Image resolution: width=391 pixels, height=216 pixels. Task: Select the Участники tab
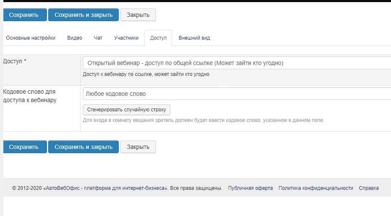126,38
